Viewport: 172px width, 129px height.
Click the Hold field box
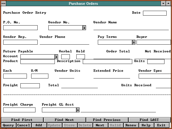coord(80,57)
